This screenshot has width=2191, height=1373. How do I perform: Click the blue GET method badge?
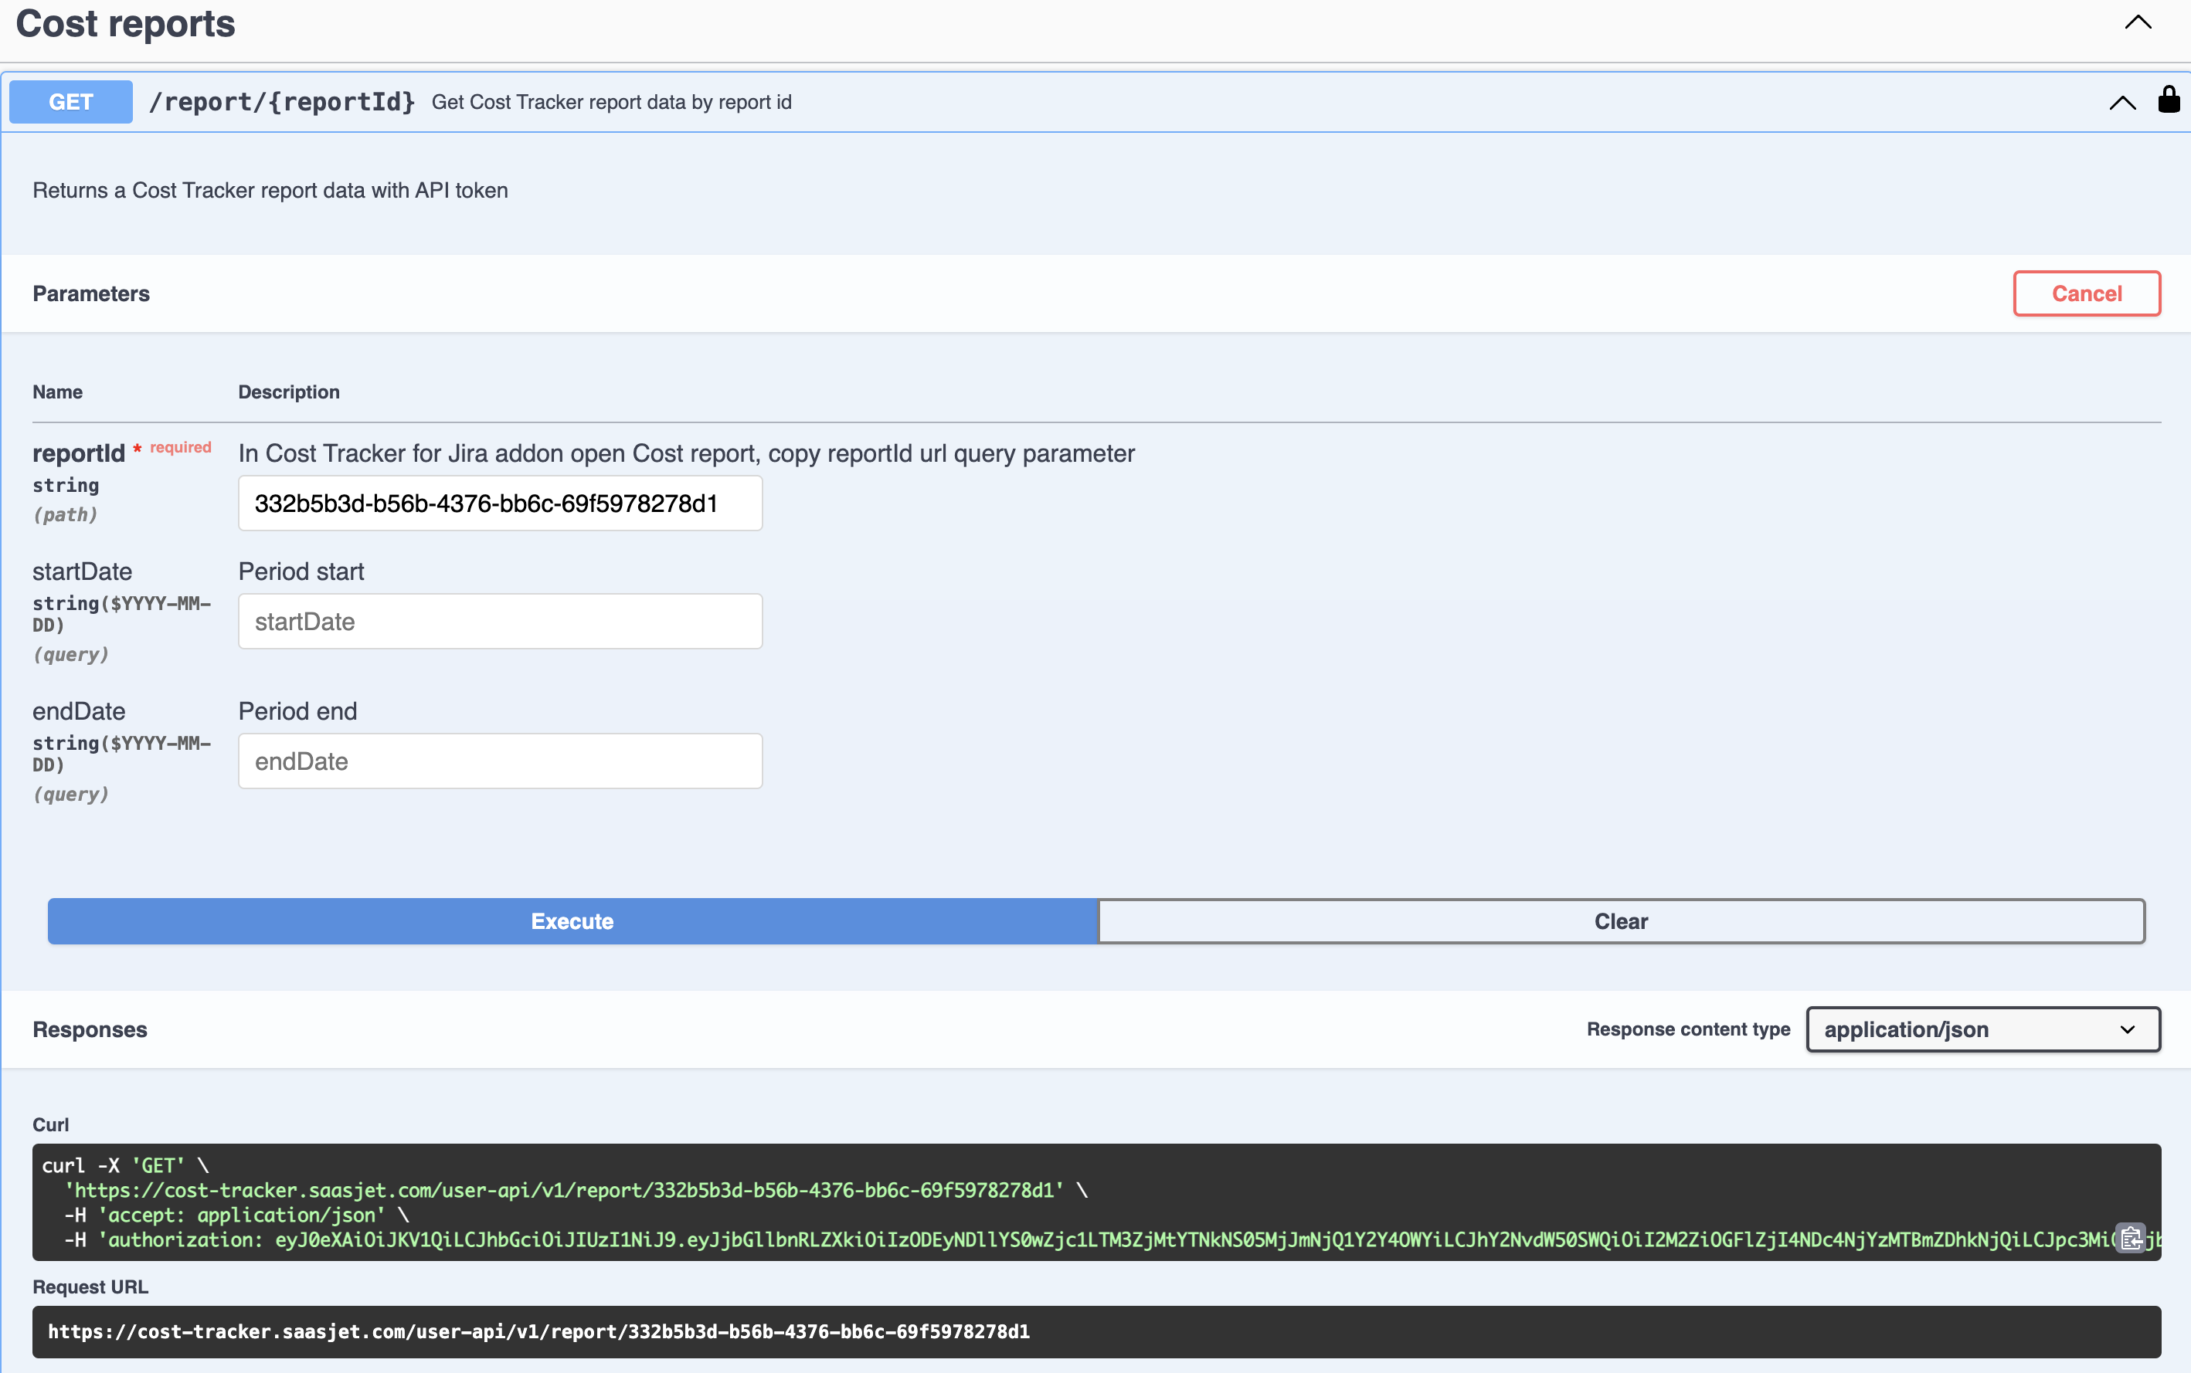pyautogui.click(x=71, y=102)
